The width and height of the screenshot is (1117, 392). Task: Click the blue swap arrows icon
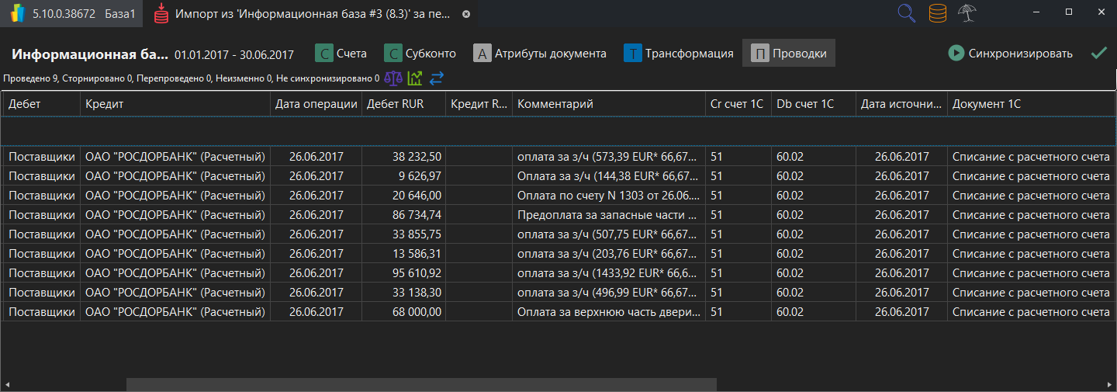coord(437,78)
